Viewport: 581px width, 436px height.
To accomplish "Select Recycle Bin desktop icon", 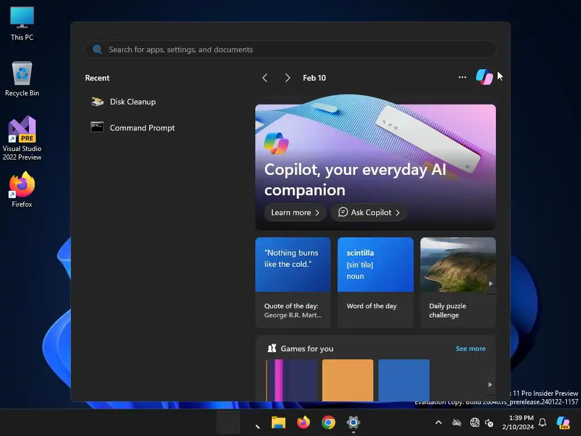I will click(22, 79).
